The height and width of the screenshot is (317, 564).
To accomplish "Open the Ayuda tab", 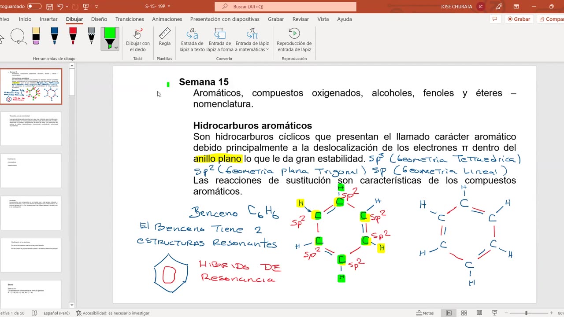I will (345, 19).
